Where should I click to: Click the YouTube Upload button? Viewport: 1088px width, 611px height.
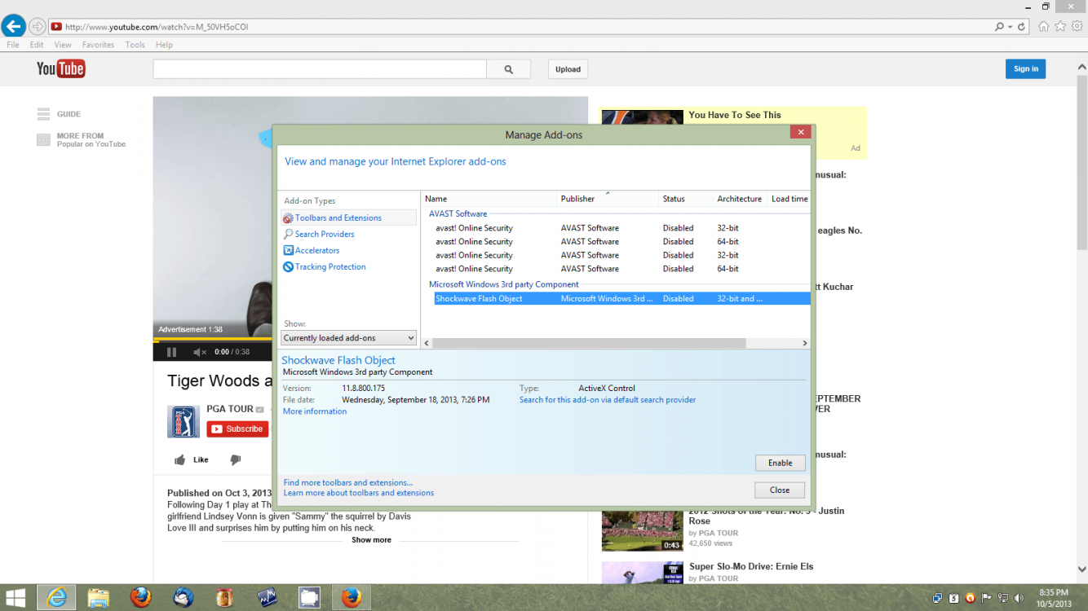(568, 69)
